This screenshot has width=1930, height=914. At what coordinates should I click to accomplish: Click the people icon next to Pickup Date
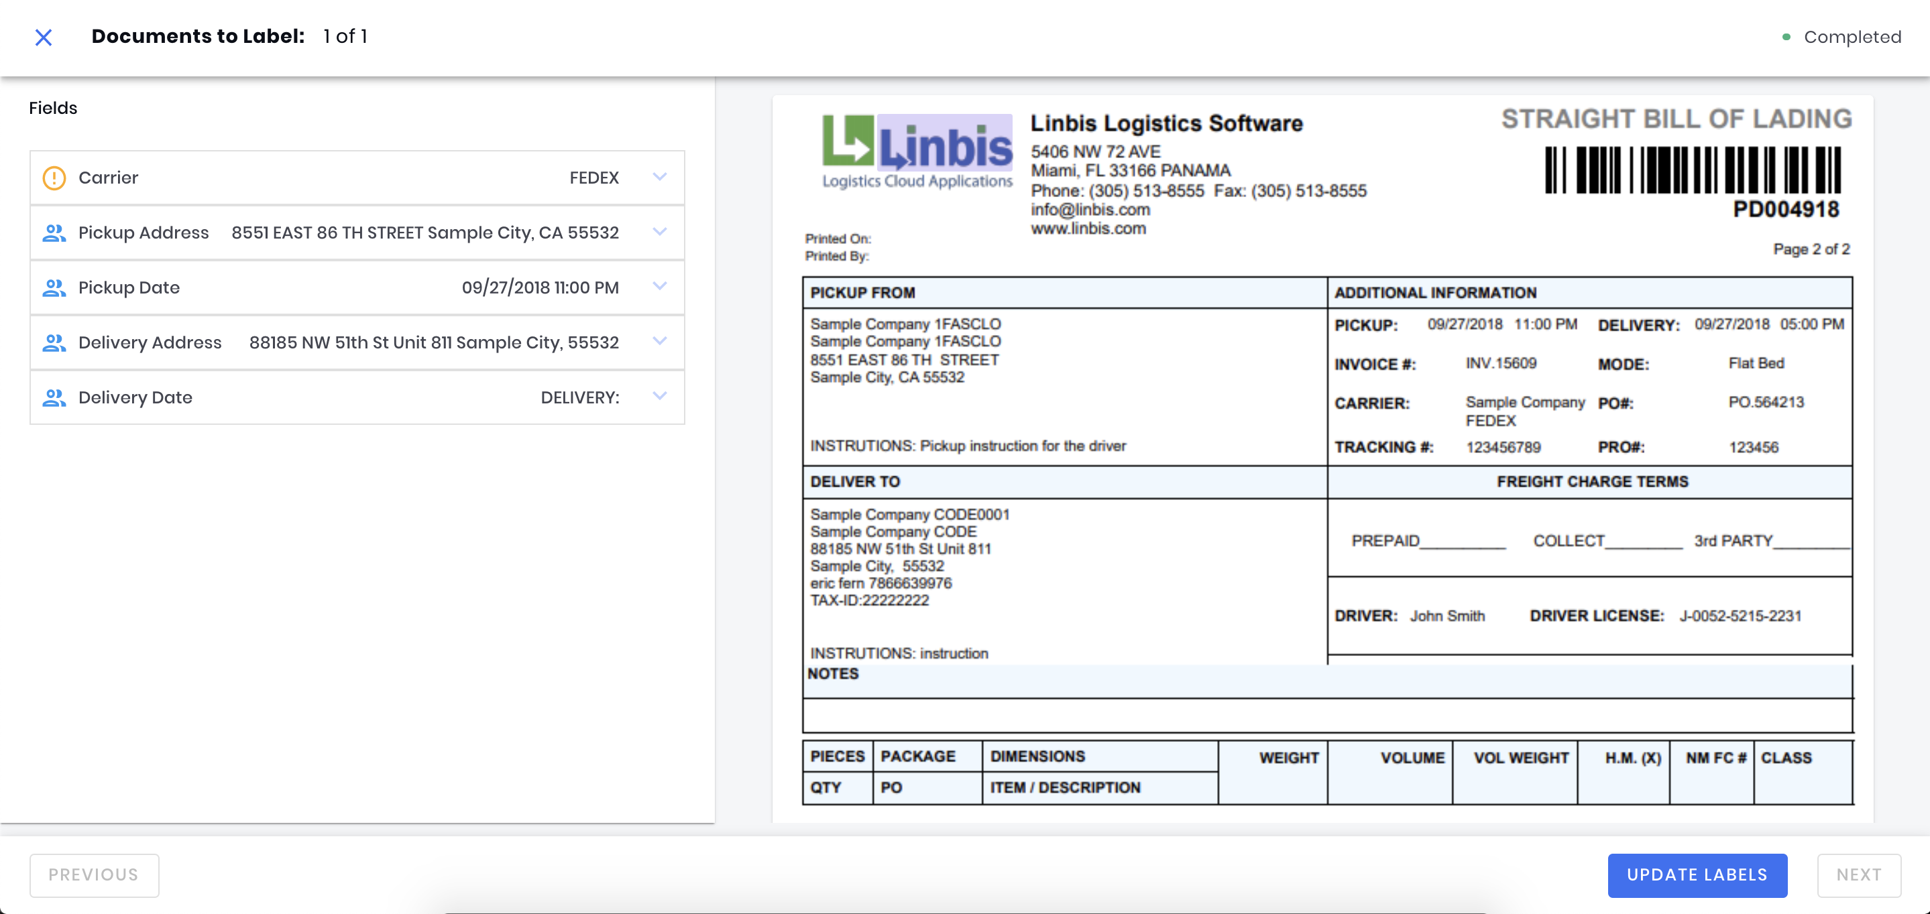(54, 287)
